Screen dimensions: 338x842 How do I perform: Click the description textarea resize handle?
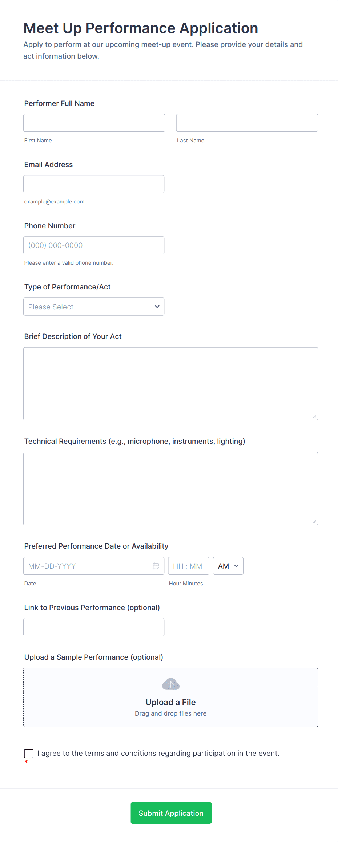[314, 416]
